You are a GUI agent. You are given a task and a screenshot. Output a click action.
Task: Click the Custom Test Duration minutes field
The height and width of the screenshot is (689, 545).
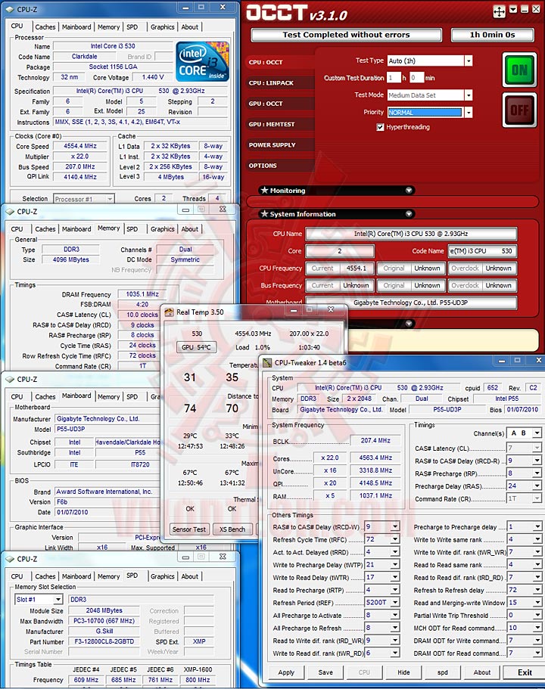click(x=416, y=78)
